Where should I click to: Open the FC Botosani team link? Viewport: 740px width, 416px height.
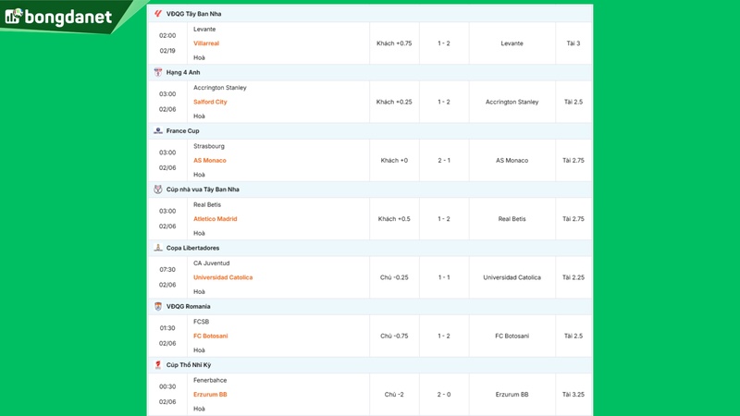pos(210,336)
